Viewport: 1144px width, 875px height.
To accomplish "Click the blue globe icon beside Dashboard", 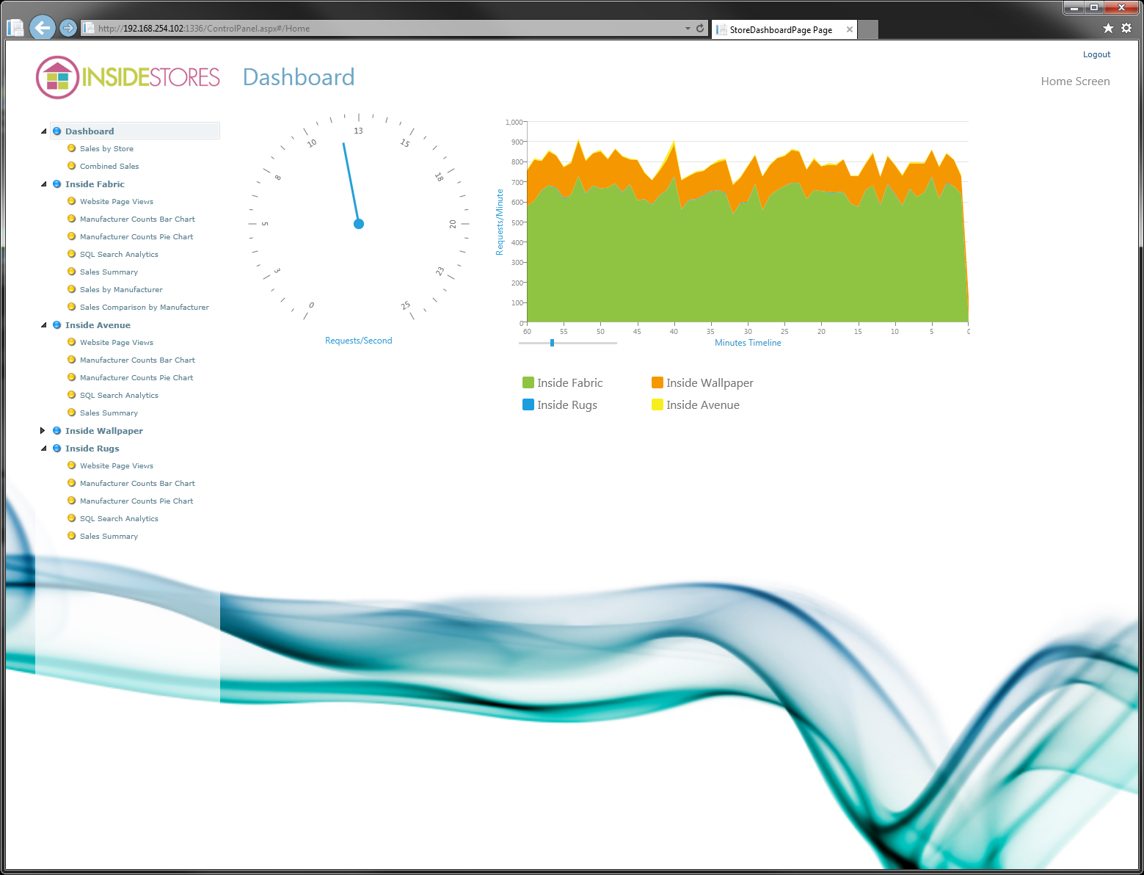I will [57, 131].
